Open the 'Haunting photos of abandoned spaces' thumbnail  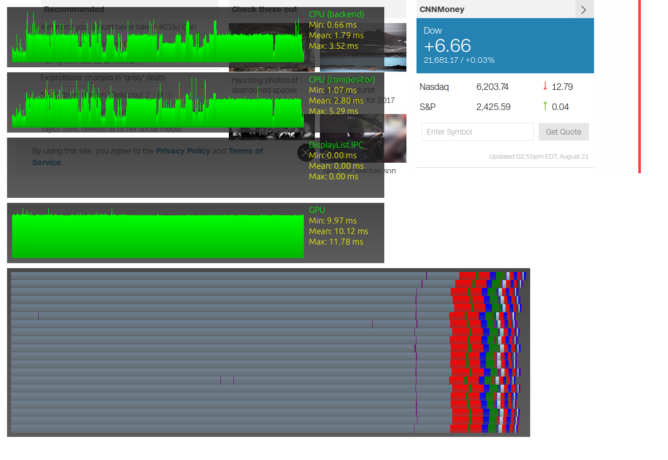272,48
